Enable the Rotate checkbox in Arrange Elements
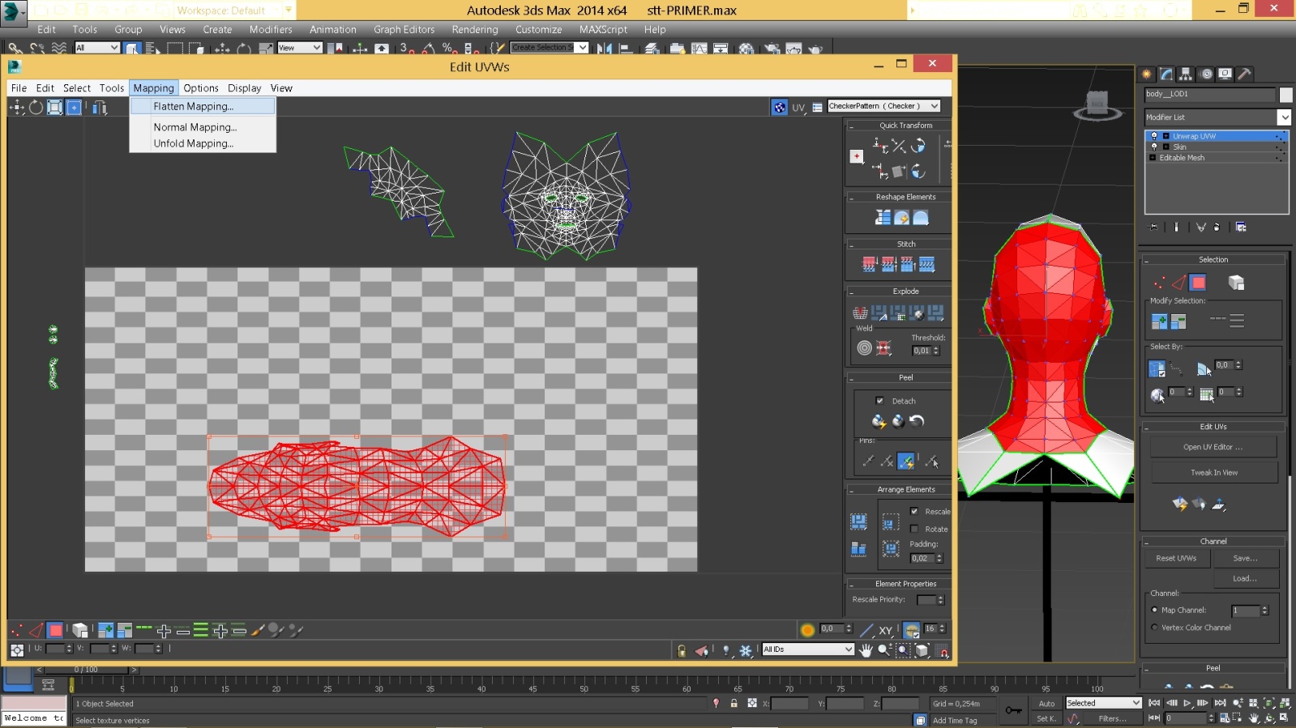The width and height of the screenshot is (1296, 728). click(x=914, y=529)
